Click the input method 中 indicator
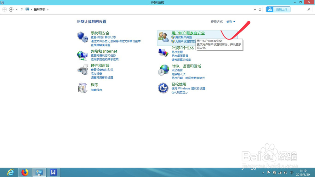315x177 pixels. point(292,173)
